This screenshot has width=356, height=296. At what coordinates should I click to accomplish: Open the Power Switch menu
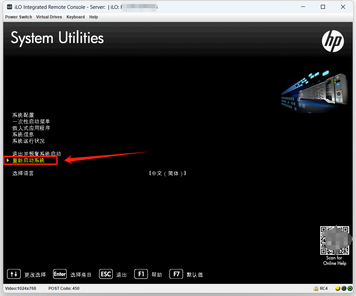[x=18, y=17]
